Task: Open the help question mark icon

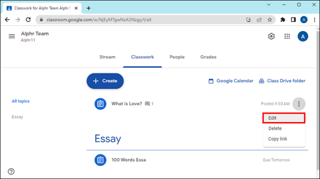Action: click(x=11, y=172)
